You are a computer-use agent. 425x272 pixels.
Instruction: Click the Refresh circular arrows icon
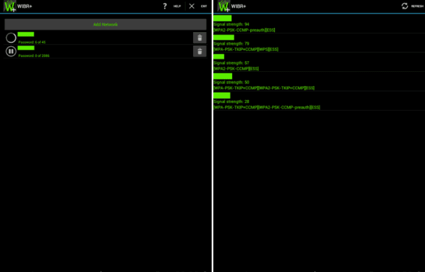click(405, 6)
